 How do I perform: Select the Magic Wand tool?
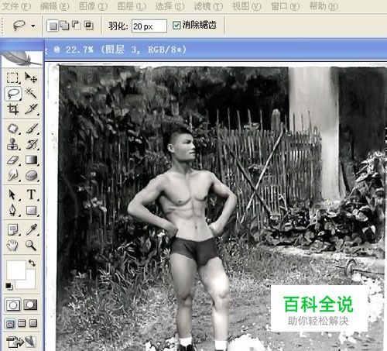31,93
